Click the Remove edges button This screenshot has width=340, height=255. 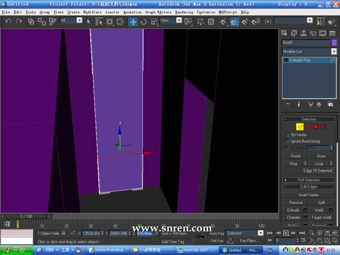click(x=296, y=203)
